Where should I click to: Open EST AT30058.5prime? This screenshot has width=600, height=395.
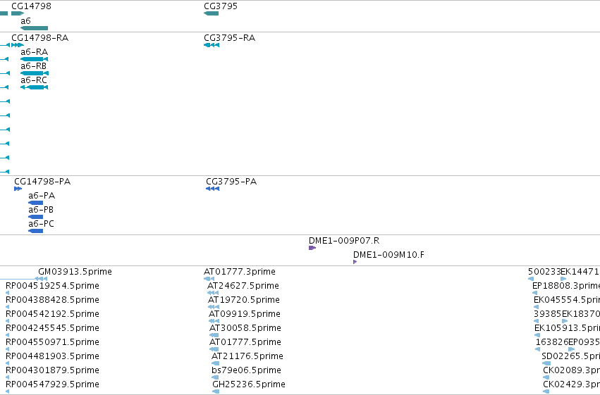click(245, 328)
